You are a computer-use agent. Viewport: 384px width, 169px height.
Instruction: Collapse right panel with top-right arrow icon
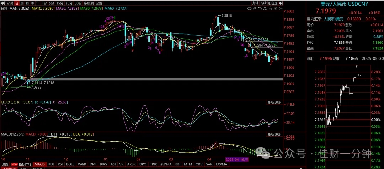click(x=281, y=3)
